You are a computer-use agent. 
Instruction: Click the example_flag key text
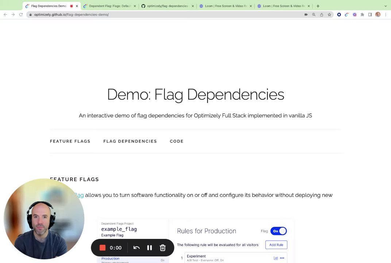(x=119, y=229)
